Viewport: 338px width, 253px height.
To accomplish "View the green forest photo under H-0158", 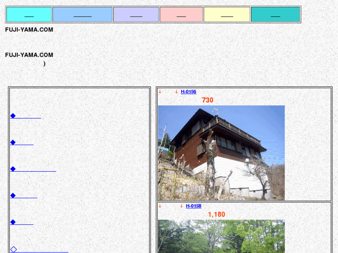I will 221,236.
